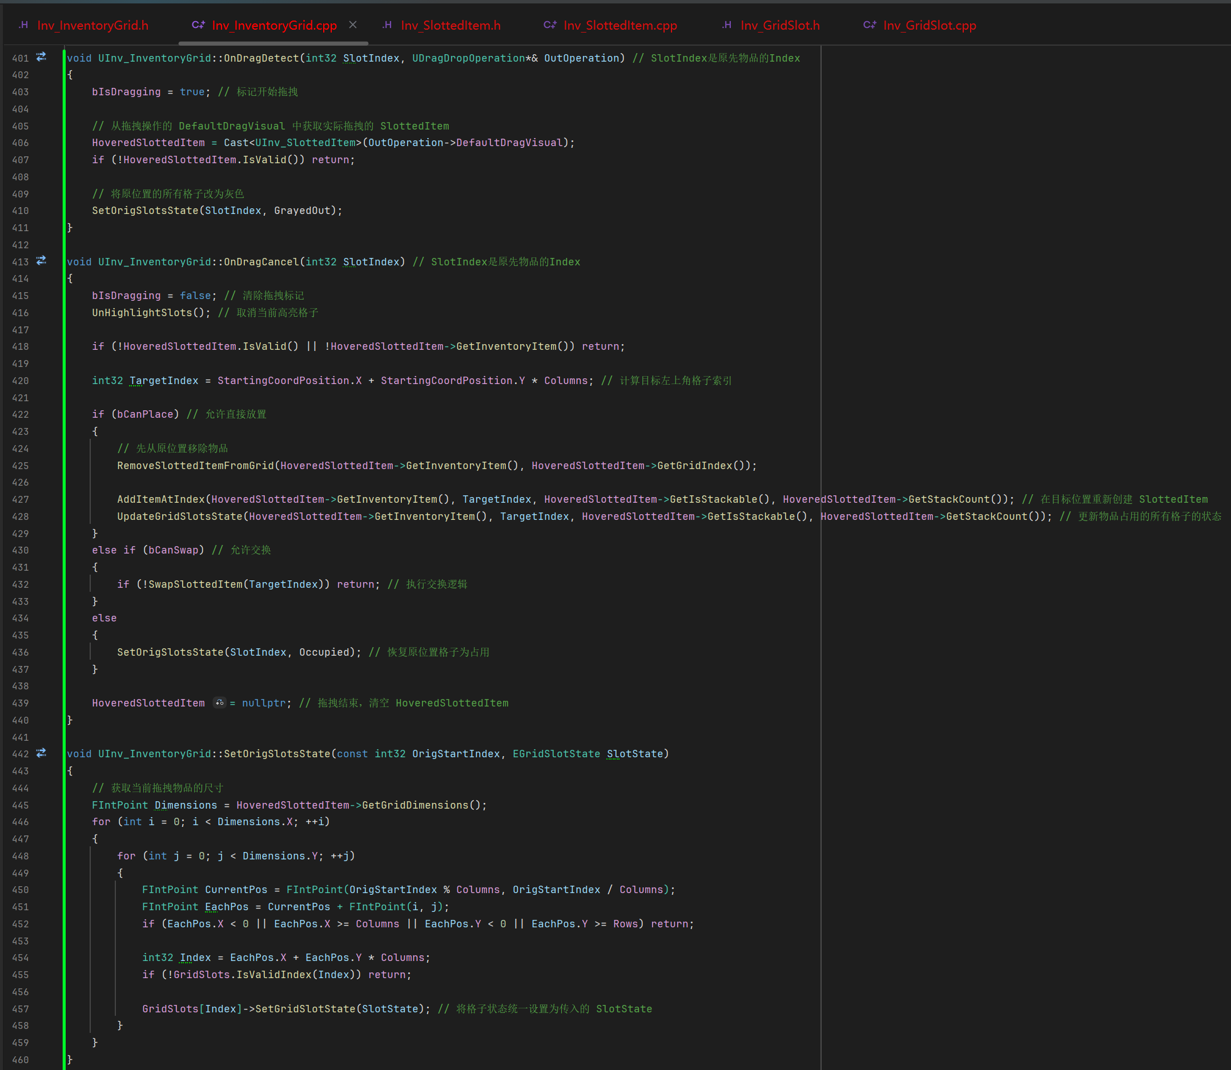The height and width of the screenshot is (1070, 1231).
Task: Click RemoveSlottedItemFromGrid call on line 425
Action: [x=195, y=465]
